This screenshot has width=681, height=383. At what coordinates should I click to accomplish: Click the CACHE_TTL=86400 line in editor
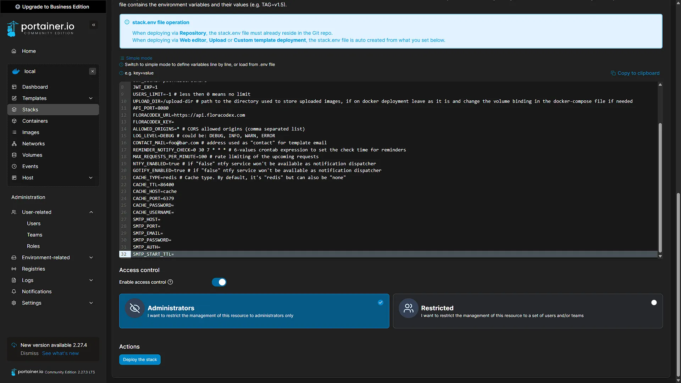[x=153, y=185]
